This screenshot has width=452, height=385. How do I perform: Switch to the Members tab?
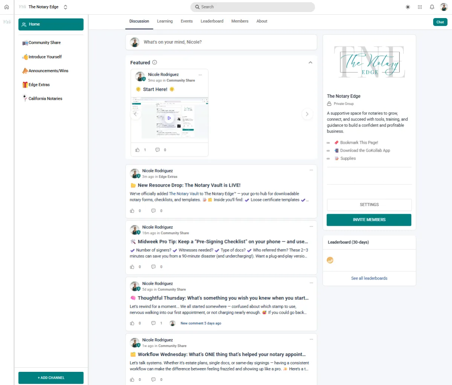(240, 21)
